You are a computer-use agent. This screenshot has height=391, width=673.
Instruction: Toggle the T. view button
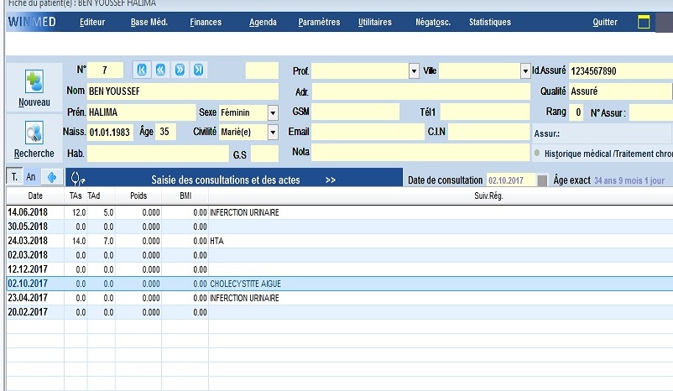click(13, 177)
